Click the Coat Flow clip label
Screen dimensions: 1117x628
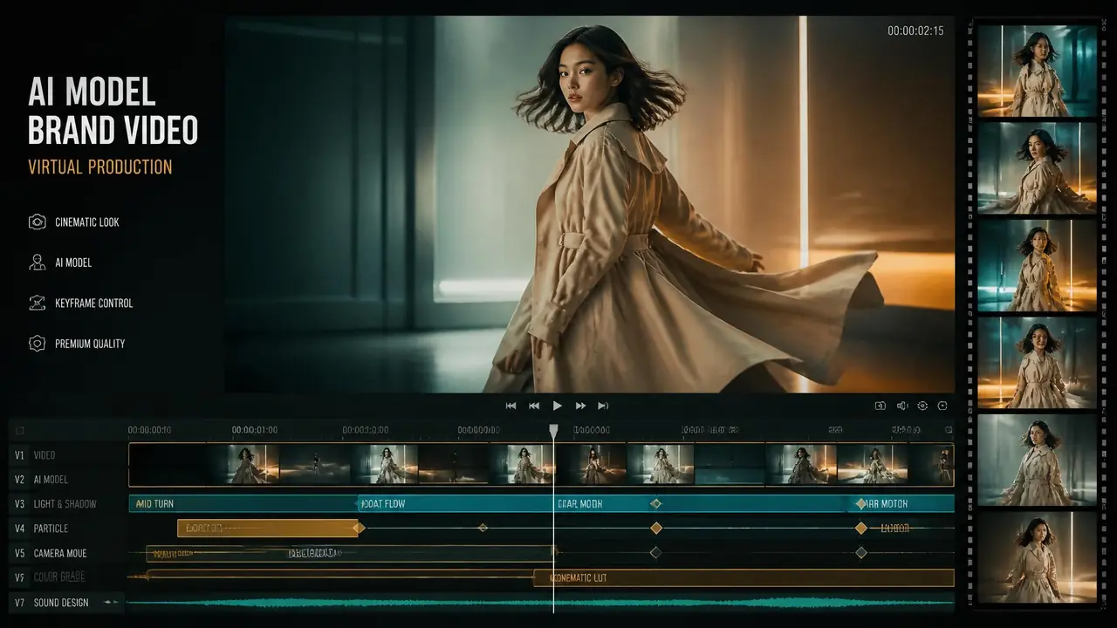(x=383, y=504)
